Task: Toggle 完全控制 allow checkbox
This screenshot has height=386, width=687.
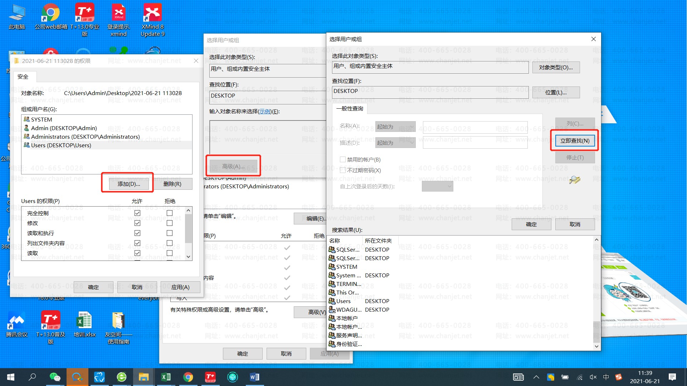Action: click(x=137, y=213)
